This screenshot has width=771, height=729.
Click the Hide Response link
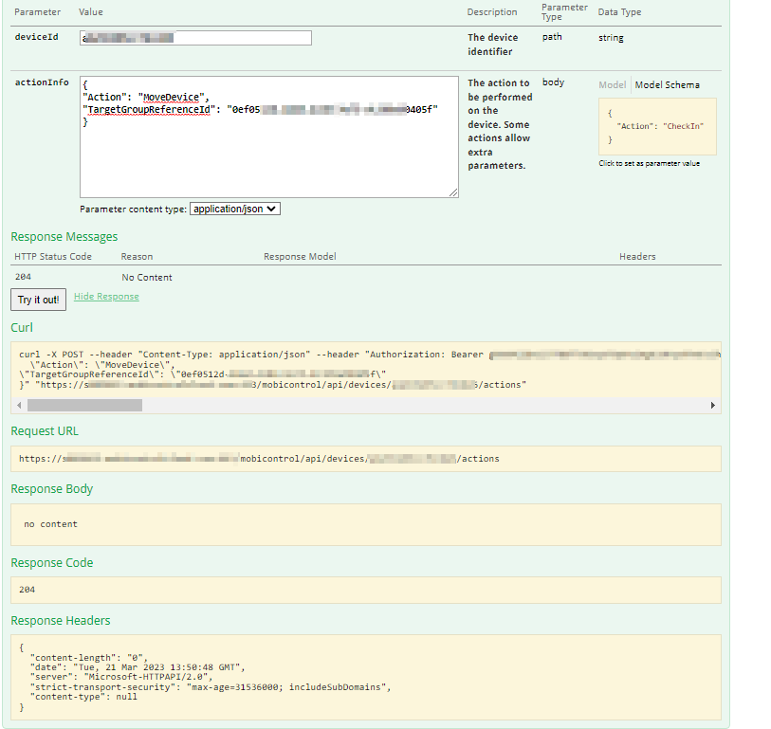[106, 297]
